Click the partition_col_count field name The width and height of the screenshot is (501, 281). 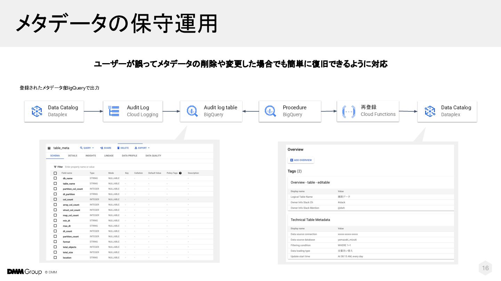[x=73, y=189]
